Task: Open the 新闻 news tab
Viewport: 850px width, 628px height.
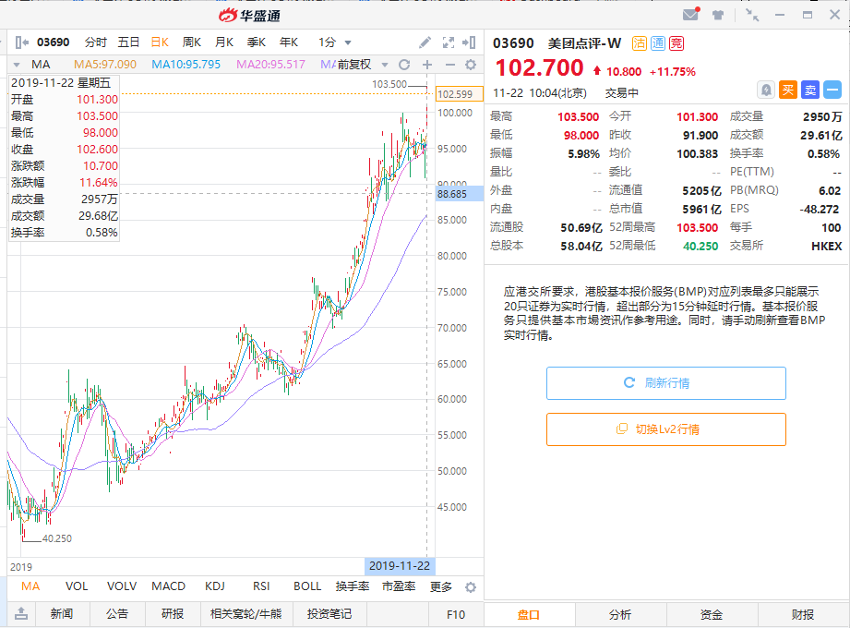Action: 62,614
